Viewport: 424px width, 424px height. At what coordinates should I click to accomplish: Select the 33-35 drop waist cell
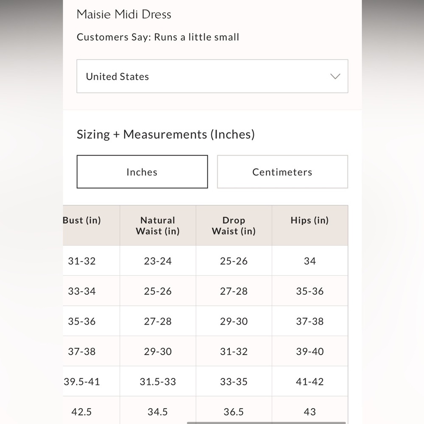coord(234,381)
